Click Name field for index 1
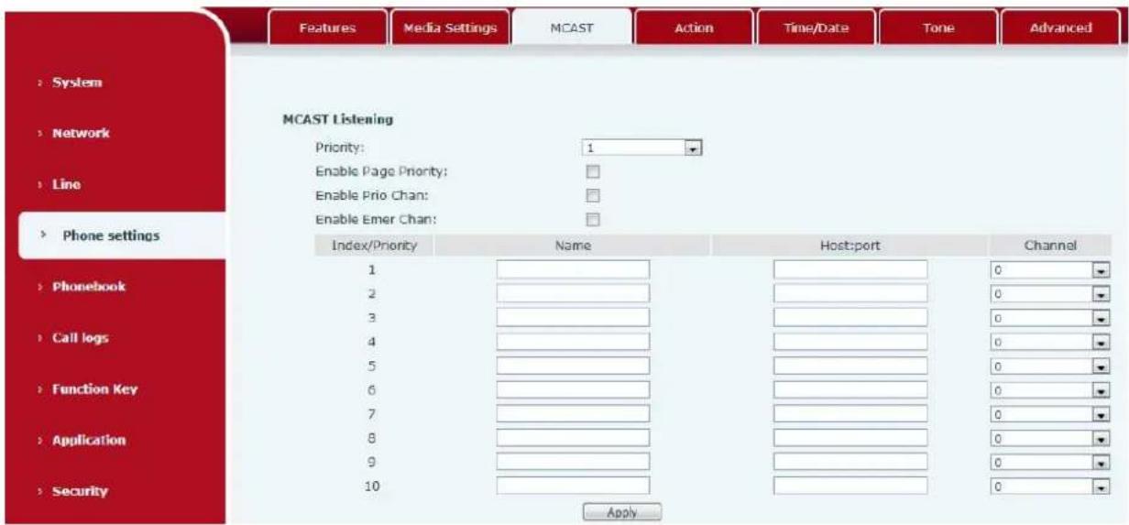The height and width of the screenshot is (525, 1129). click(x=573, y=269)
